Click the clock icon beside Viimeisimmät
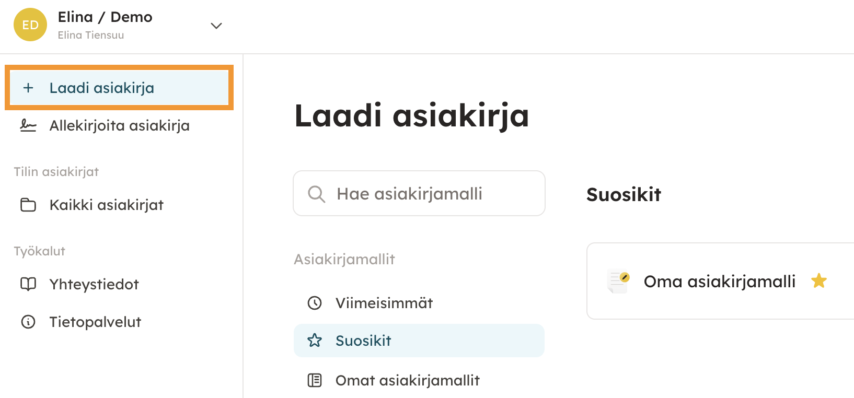Viewport: 854px width, 398px height. pyautogui.click(x=315, y=303)
